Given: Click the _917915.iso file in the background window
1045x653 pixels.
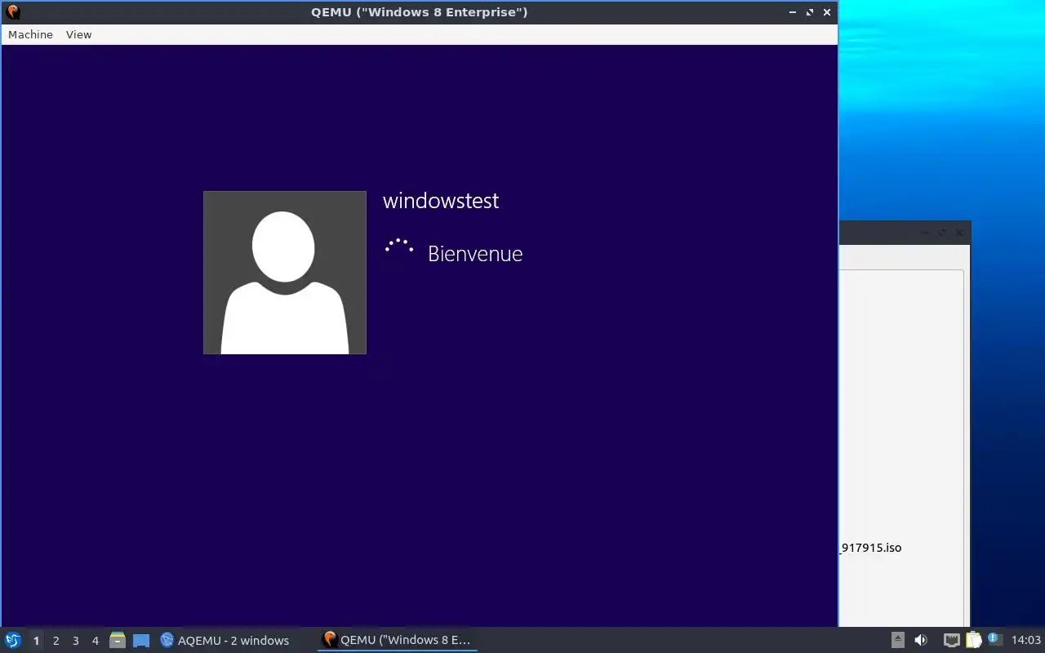Looking at the screenshot, I should [871, 548].
